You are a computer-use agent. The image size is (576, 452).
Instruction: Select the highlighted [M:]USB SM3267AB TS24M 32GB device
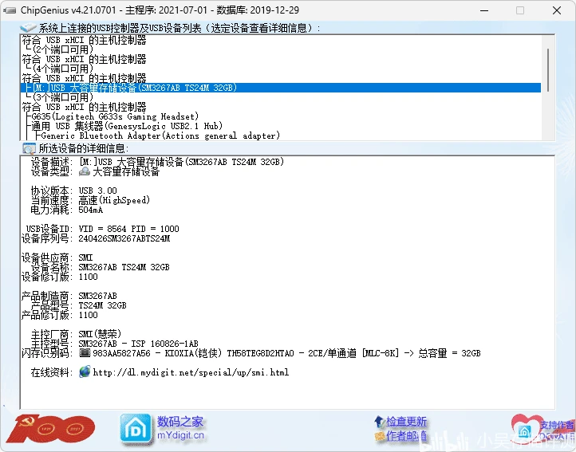coord(281,88)
